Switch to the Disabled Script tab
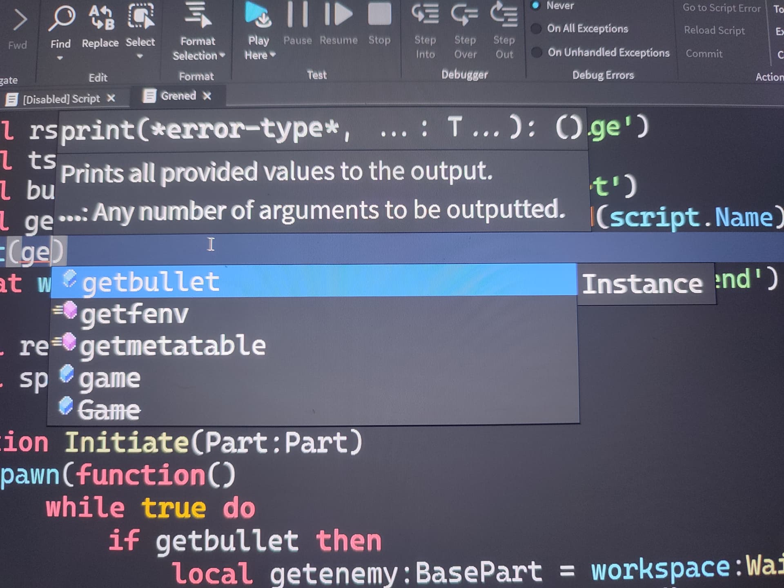Viewport: 784px width, 588px height. pos(61,98)
